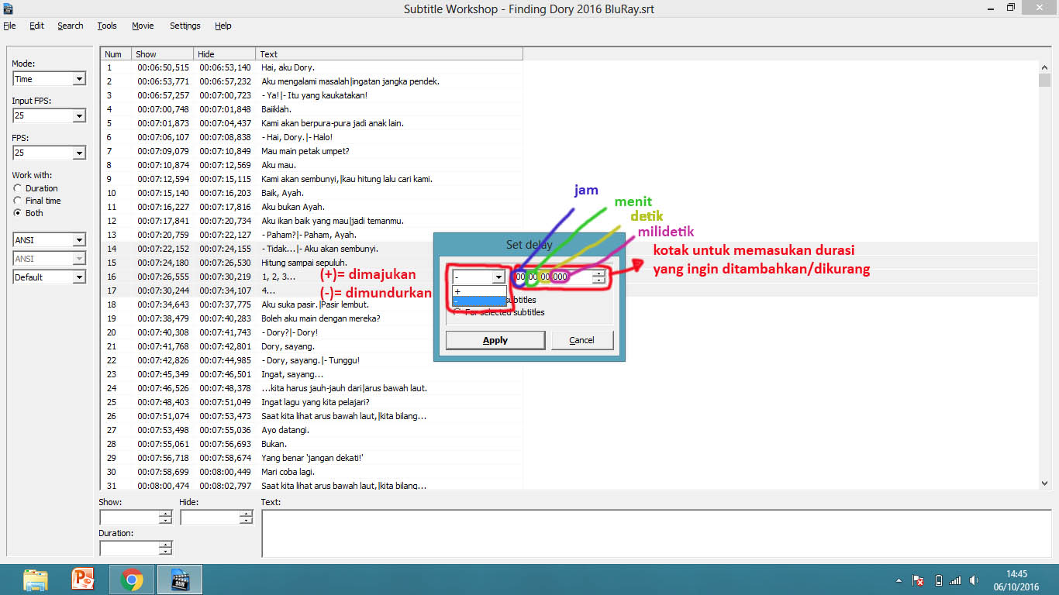
Task: Choose the highlighted minus delay option
Action: tap(479, 301)
